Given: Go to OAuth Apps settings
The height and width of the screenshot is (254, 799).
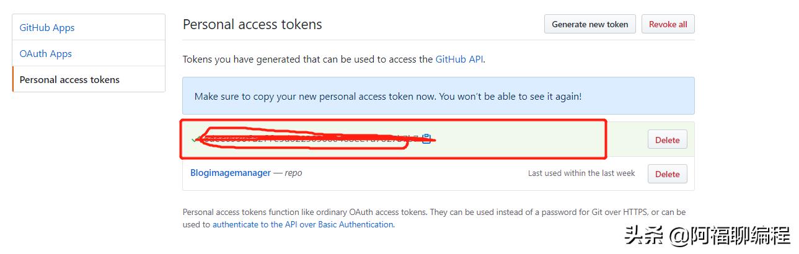Looking at the screenshot, I should (x=46, y=53).
